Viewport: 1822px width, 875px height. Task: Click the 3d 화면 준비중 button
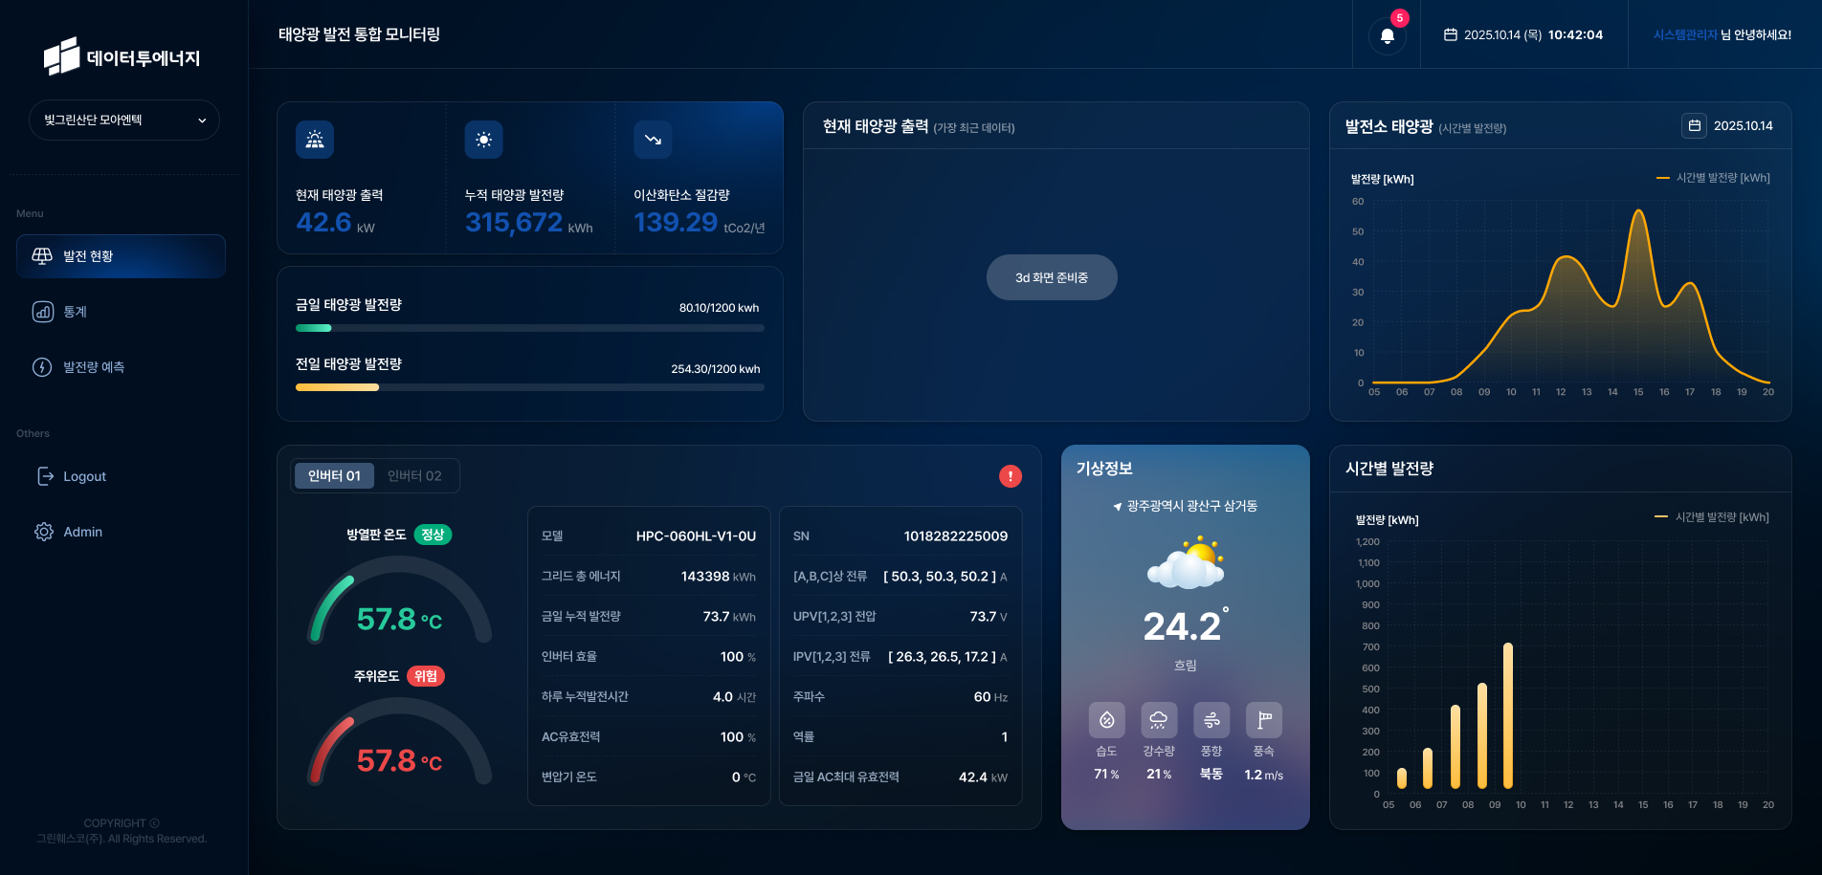pos(1052,277)
